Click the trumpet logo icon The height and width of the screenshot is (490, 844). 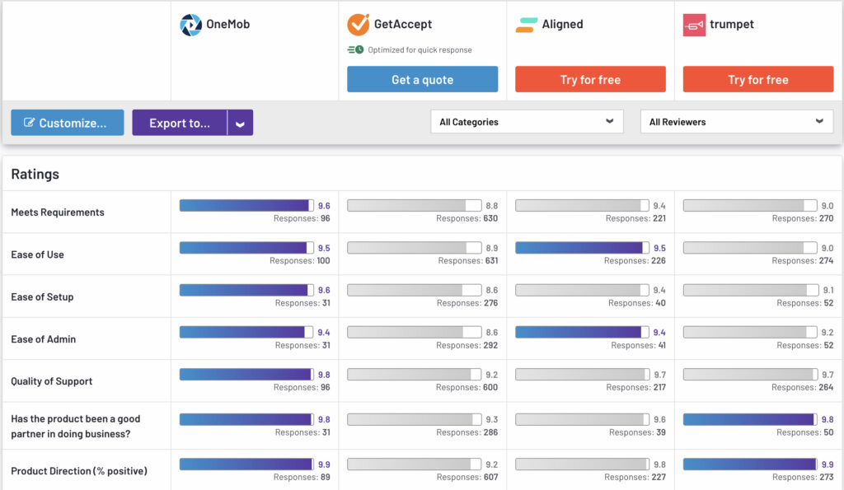pos(694,25)
